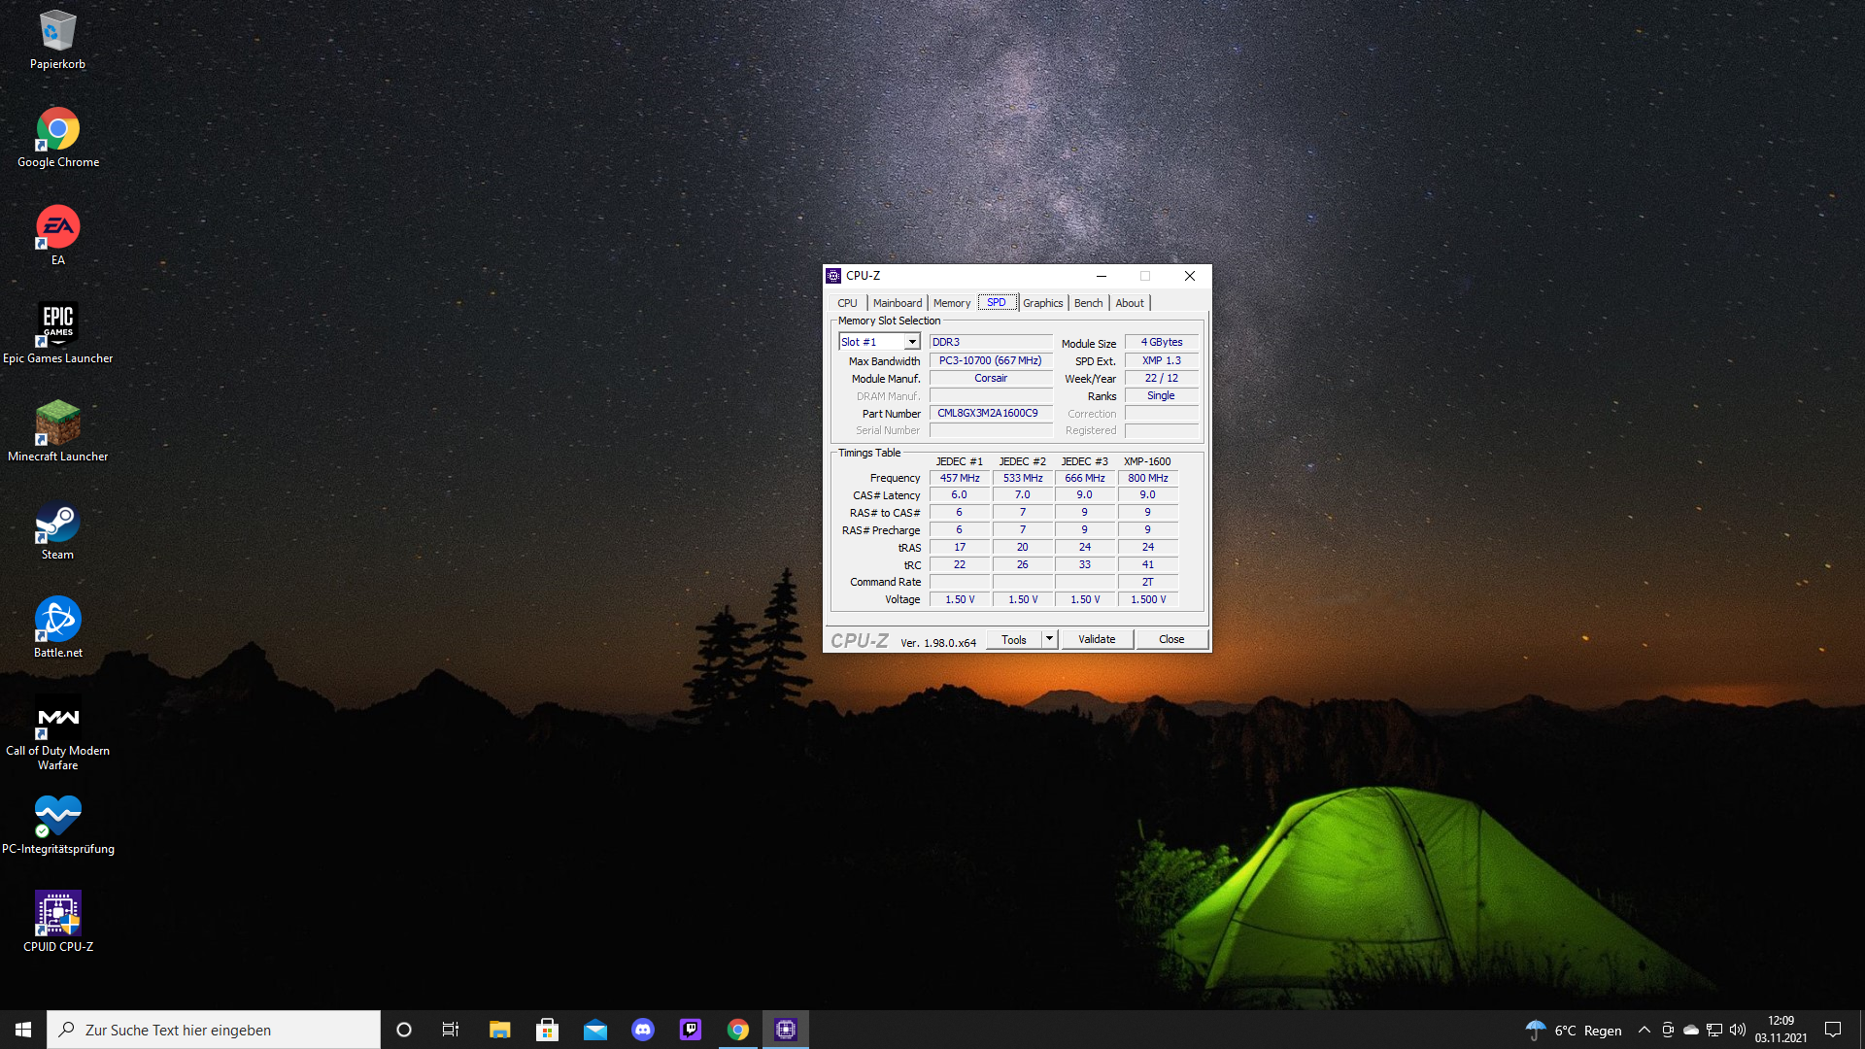Screen dimensions: 1865x1049
Task: Open File Explorer from the taskbar
Action: [499, 1030]
